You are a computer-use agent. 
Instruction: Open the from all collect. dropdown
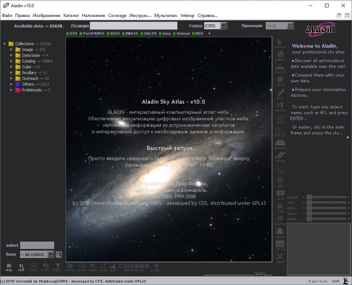pos(37,254)
